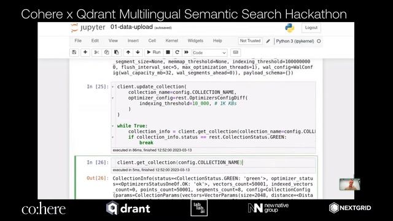Click the 'executed in 86ms' timing line
This screenshot has width=393, height=221.
pyautogui.click(x=152, y=150)
